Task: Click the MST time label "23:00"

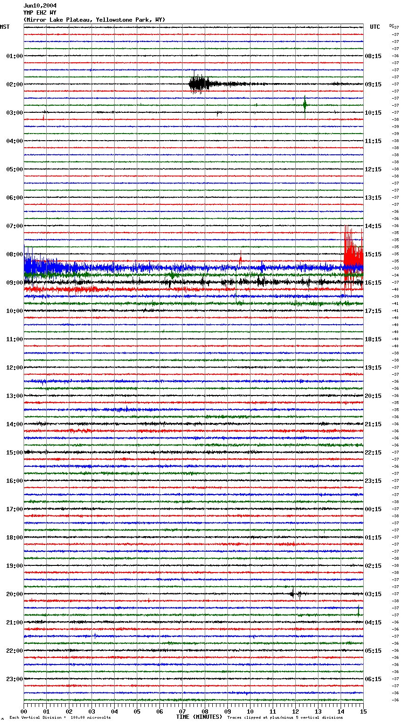Action: [x=15, y=679]
